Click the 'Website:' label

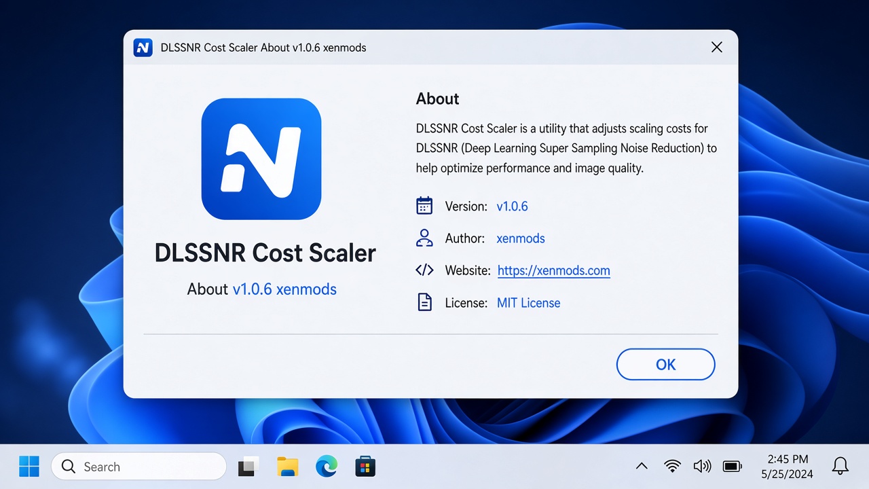click(x=468, y=270)
